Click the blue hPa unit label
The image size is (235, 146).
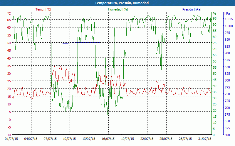coord(227,13)
